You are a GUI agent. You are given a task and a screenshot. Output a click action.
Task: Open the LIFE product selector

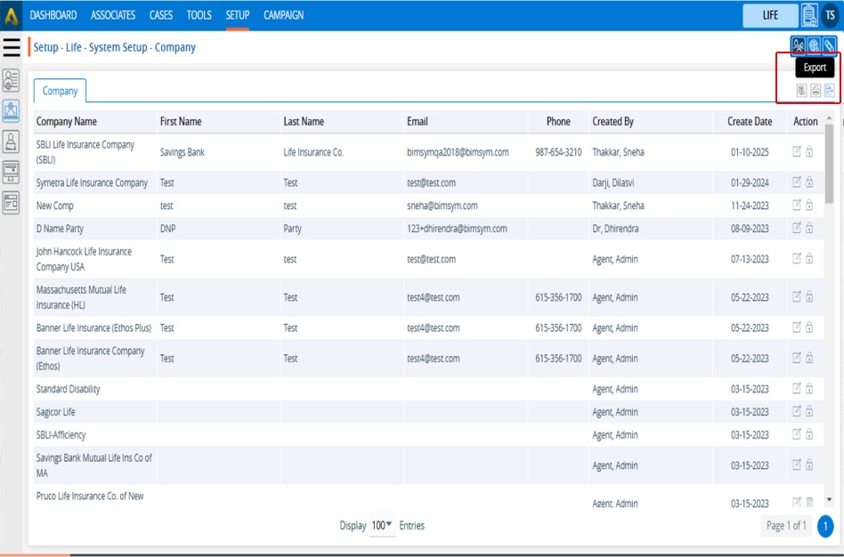(770, 15)
